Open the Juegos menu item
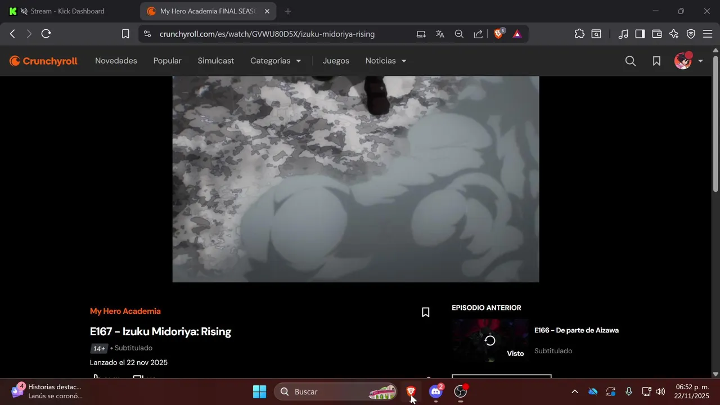This screenshot has width=720, height=405. coord(336,61)
